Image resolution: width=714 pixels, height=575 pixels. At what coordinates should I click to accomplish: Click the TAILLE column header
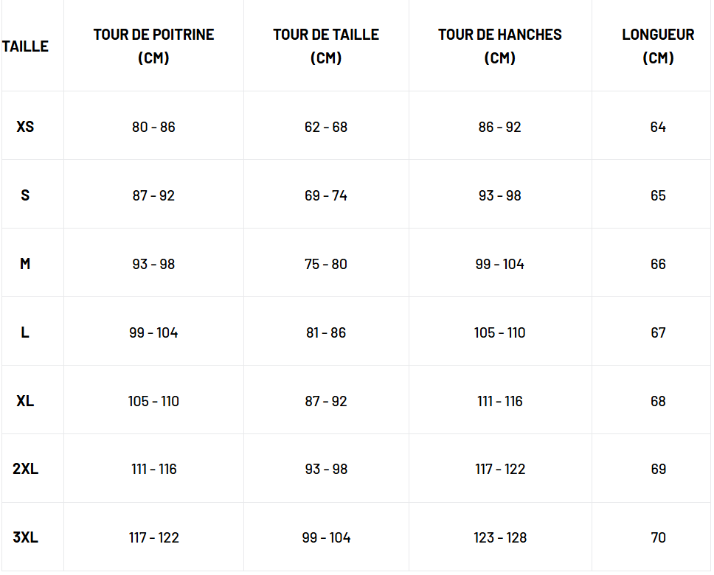(x=25, y=46)
